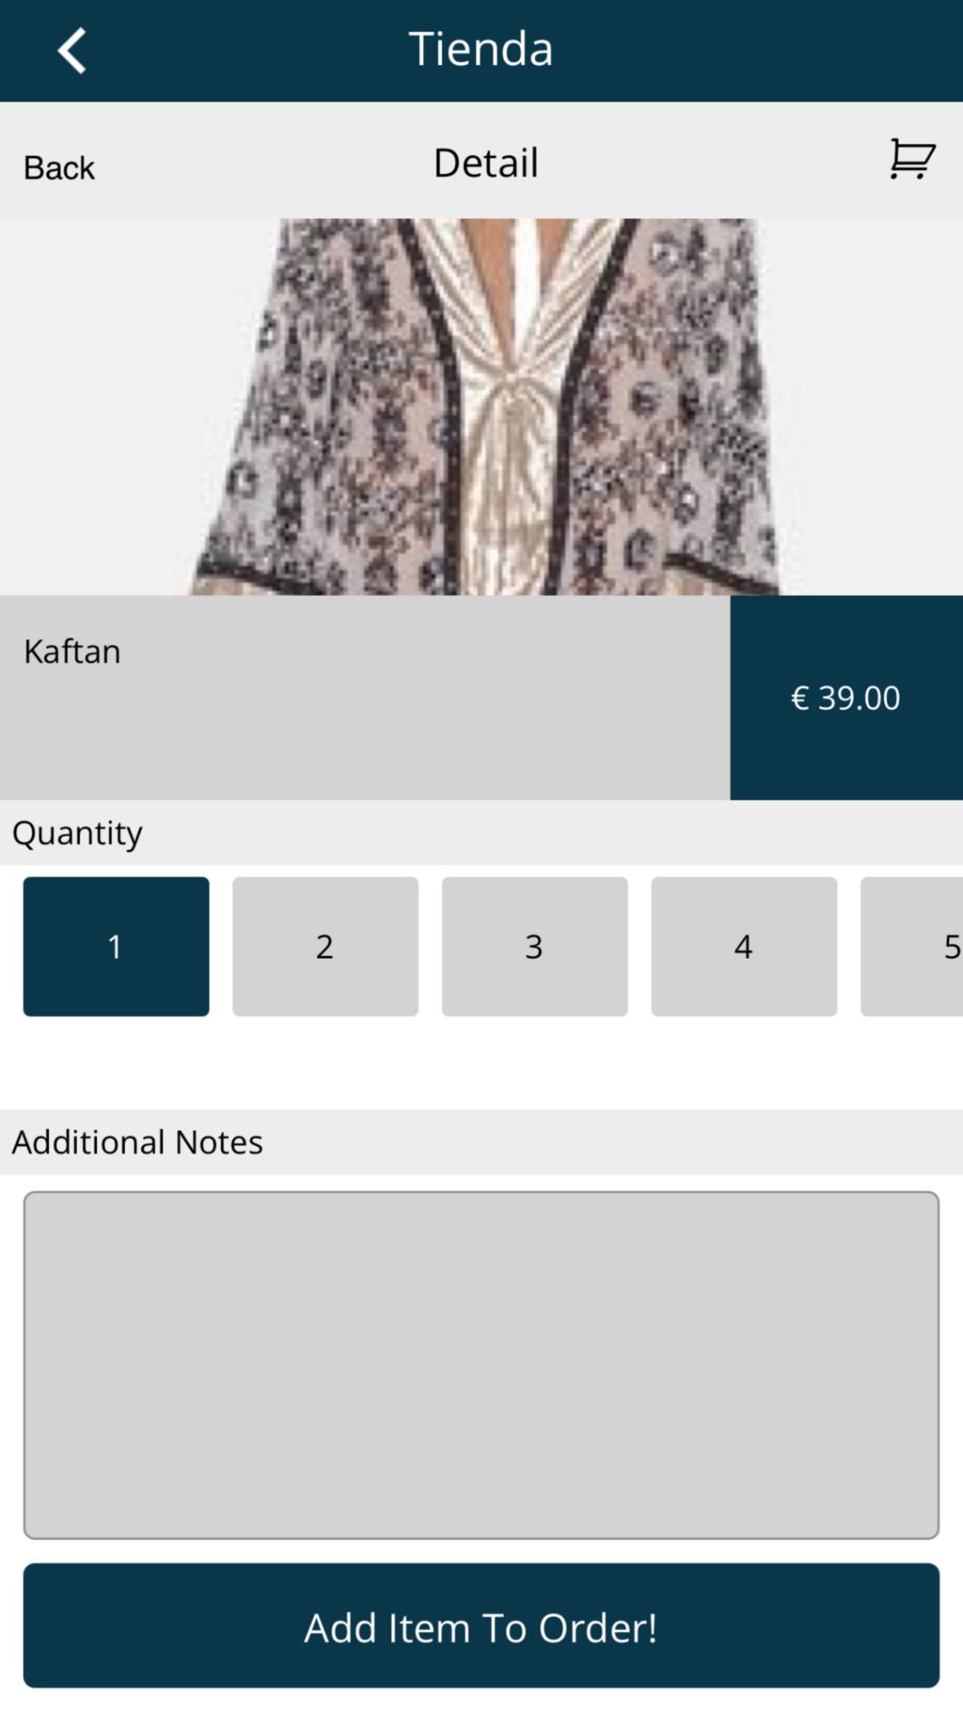Click the Add Item To Order! button
This screenshot has height=1712, width=963.
[481, 1626]
